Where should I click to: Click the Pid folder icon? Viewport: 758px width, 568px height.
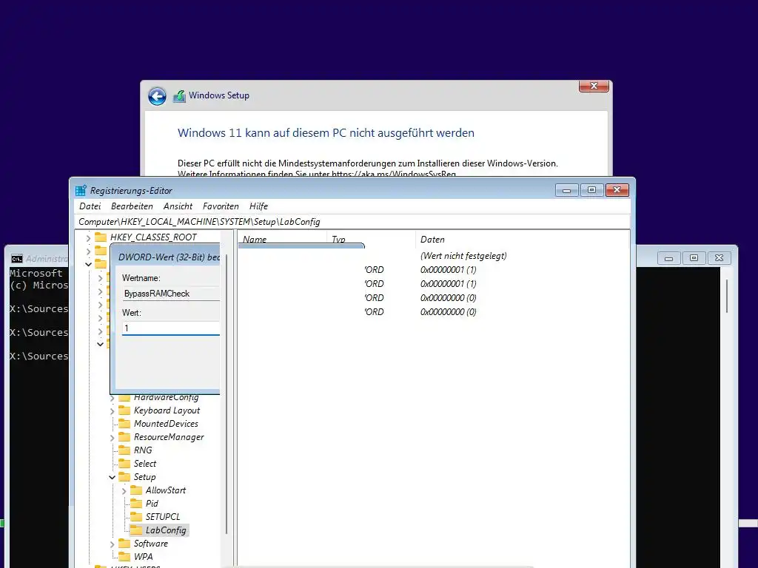tap(136, 503)
